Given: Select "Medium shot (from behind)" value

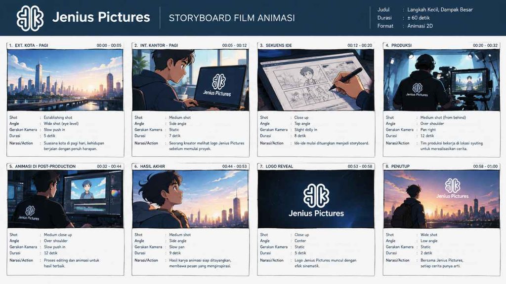Looking at the screenshot, I should pos(443,117).
